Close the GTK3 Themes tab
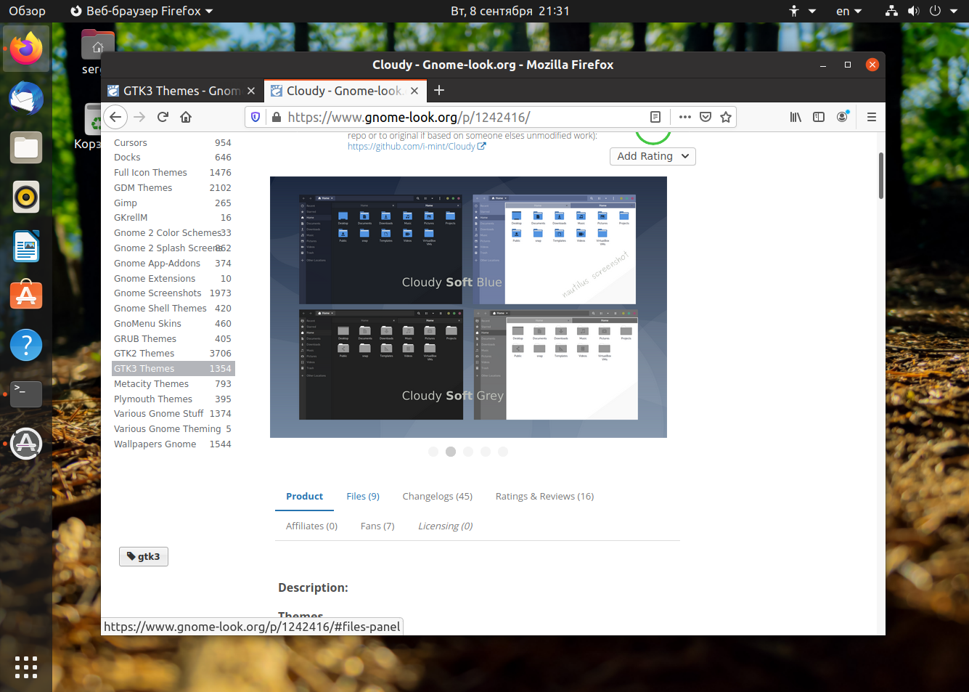 [x=250, y=91]
